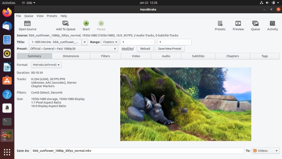Viewport: 282px width, 159px height.
Task: Add the current job with Add To Queue
Action: [x=65, y=26]
